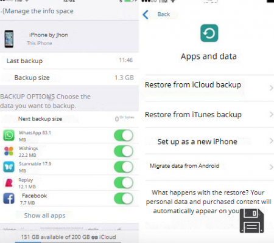Image resolution: width=274 pixels, height=243 pixels.
Task: Switch off Replay backup
Action: point(124,183)
